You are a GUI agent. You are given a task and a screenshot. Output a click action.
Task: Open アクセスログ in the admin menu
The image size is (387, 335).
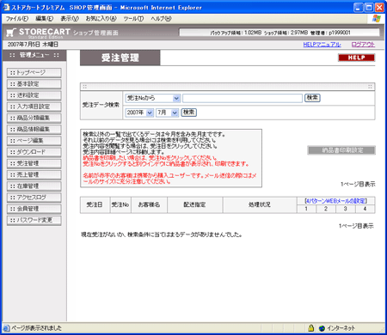click(34, 198)
